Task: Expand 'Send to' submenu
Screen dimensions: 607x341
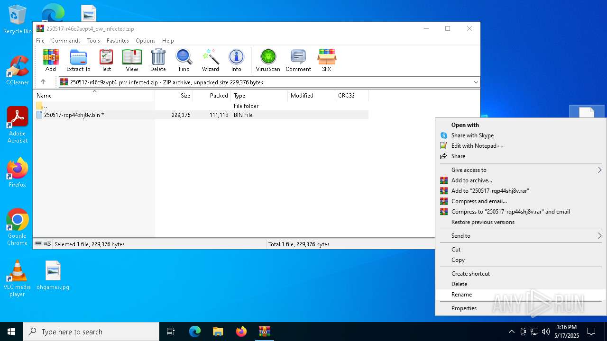Action: pos(521,236)
